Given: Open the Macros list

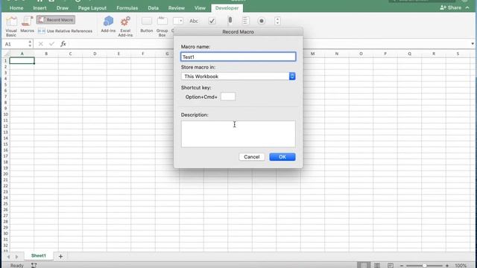Looking at the screenshot, I should [x=27, y=25].
